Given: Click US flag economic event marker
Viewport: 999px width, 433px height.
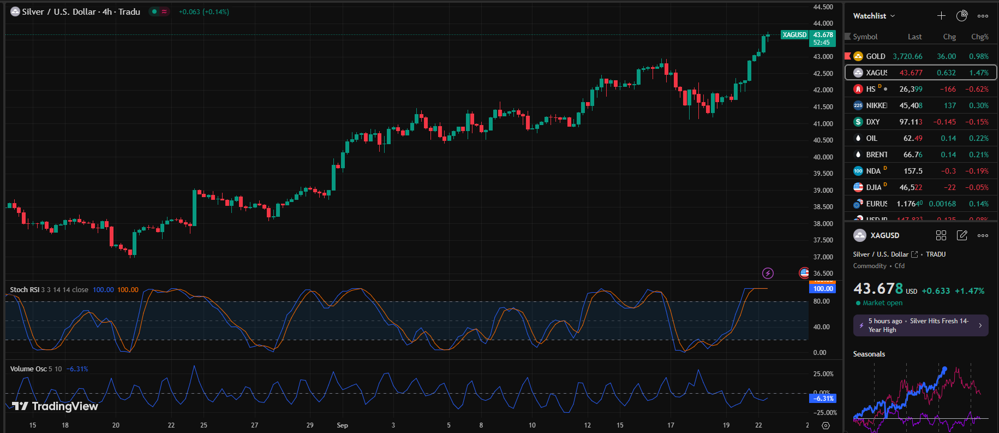Looking at the screenshot, I should pyautogui.click(x=804, y=273).
